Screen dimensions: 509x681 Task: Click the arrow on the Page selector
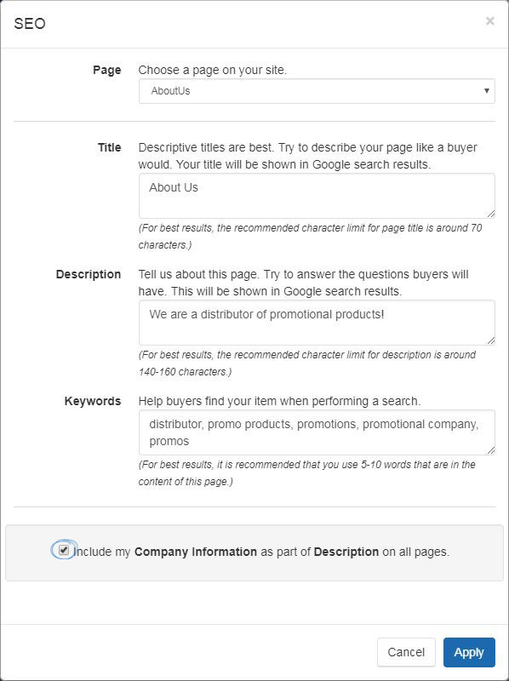coord(486,91)
